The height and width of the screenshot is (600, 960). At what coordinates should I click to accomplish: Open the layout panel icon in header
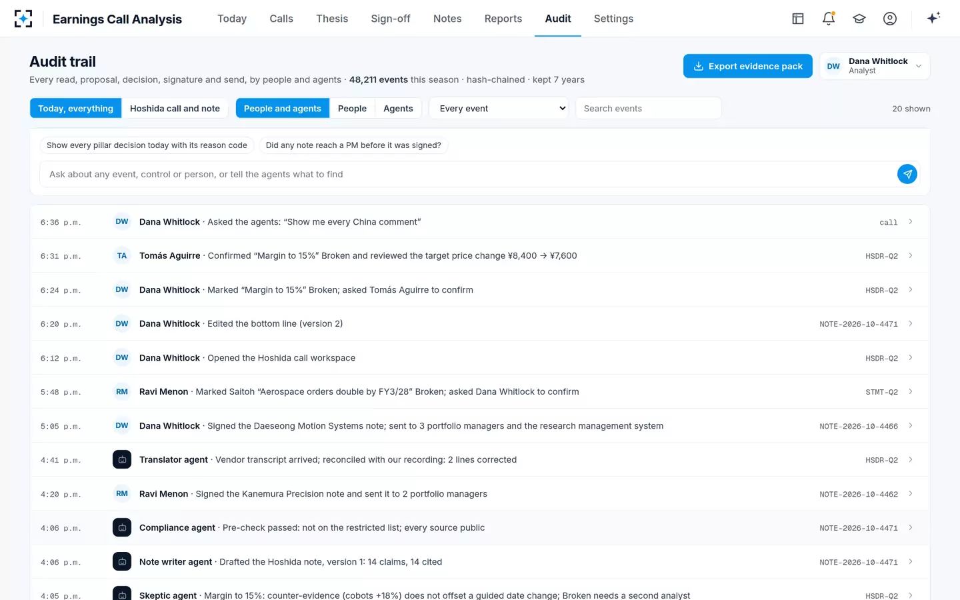(798, 19)
